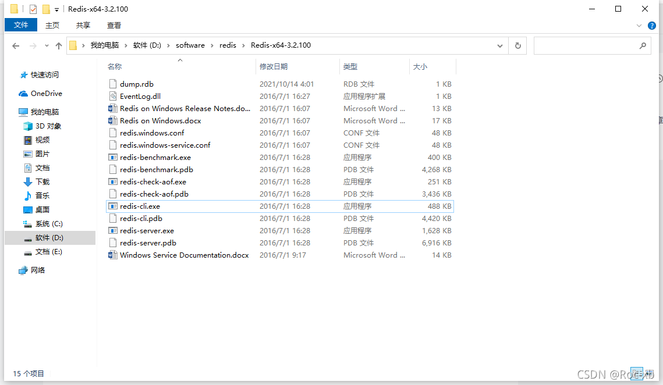Viewport: 663px width, 385px height.
Task: Click redis in the breadcrumb path
Action: [228, 45]
